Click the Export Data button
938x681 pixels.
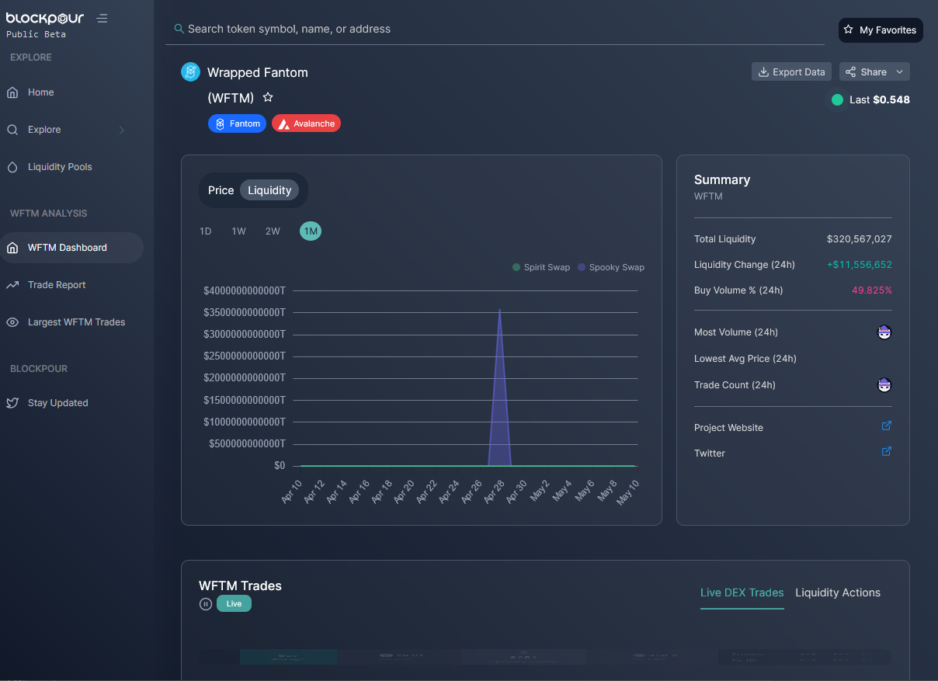coord(792,72)
